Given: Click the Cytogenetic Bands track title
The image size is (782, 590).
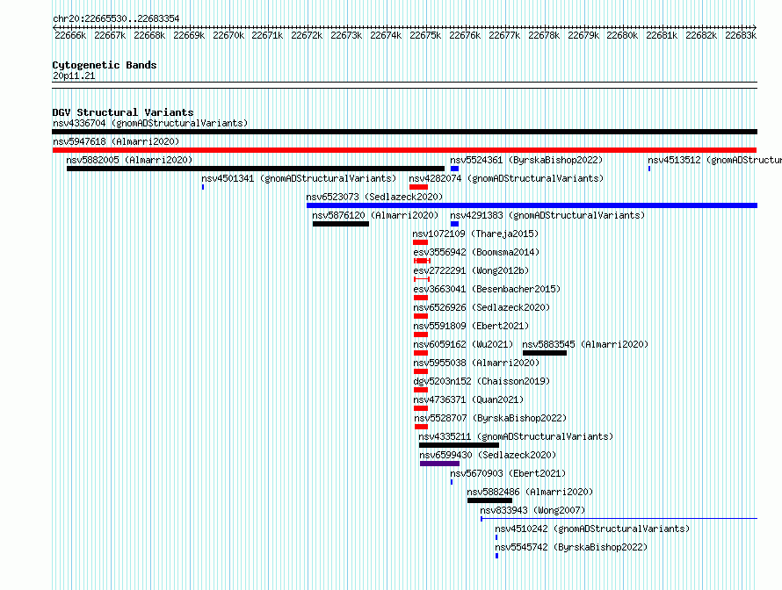Looking at the screenshot, I should tap(105, 65).
